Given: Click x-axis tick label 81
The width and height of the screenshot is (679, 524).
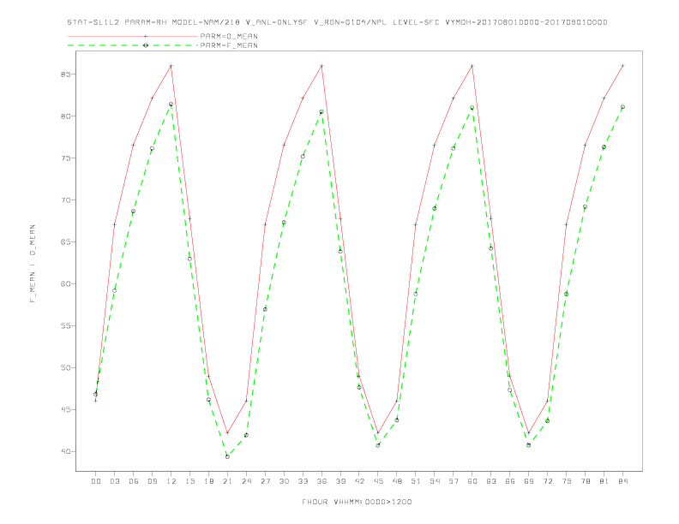Looking at the screenshot, I should 604,481.
